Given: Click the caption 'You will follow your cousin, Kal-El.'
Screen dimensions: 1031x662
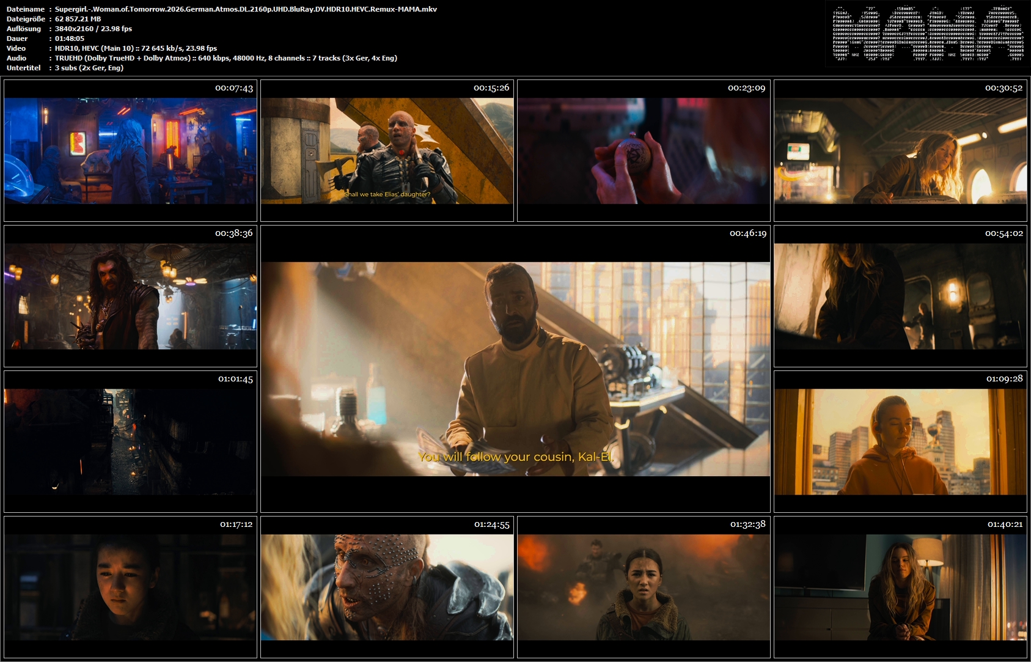Looking at the screenshot, I should [x=516, y=457].
